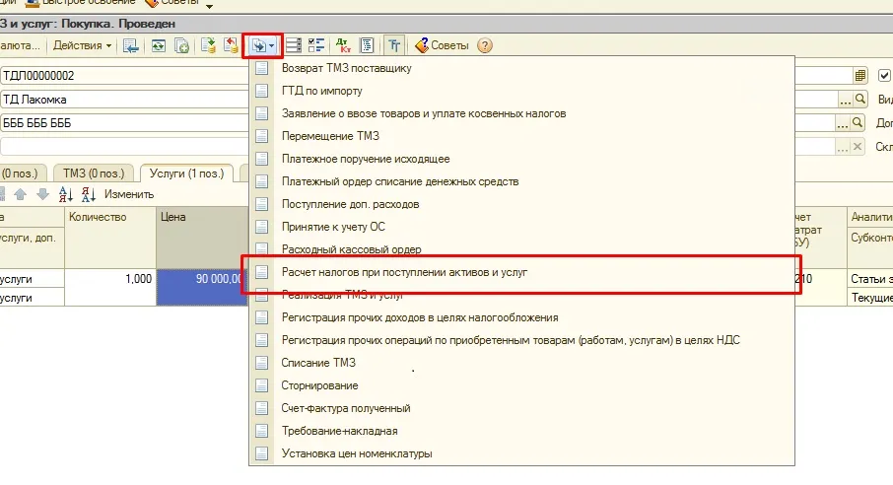Click ellipsis select button beside Дог field
The image size is (893, 485).
843,123
